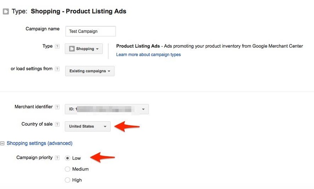Click Shopping settings (advanced) link
314x189 pixels.
tap(40, 143)
